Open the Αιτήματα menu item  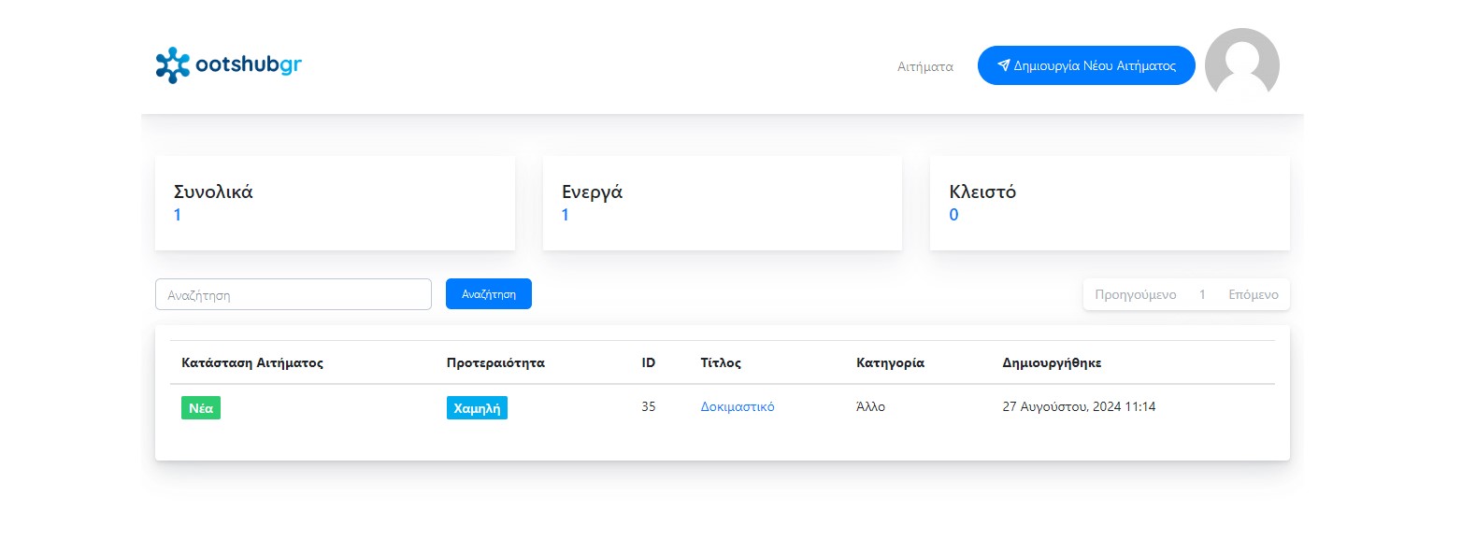925,66
